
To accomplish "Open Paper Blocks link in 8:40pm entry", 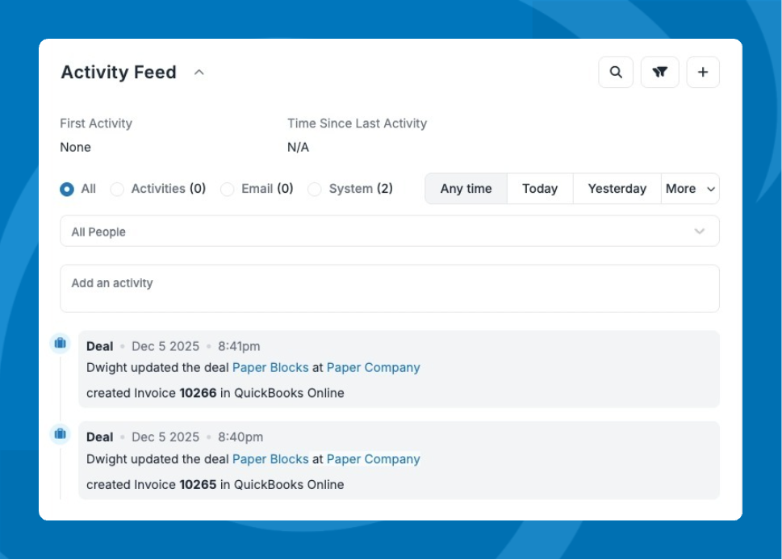I will pyautogui.click(x=270, y=459).
